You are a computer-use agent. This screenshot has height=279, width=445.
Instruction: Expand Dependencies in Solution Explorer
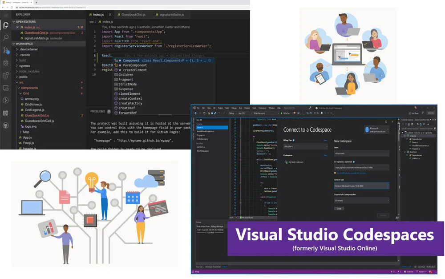(x=407, y=139)
